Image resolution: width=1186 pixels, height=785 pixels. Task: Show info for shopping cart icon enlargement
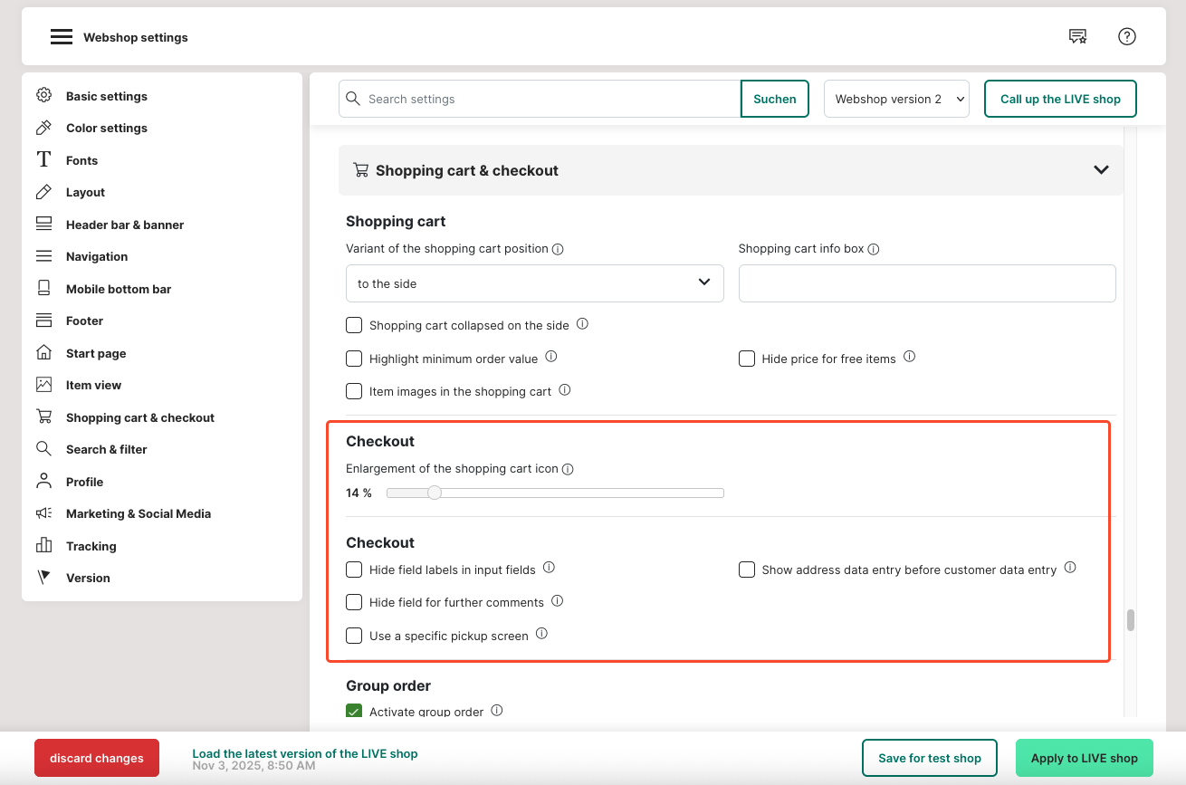(568, 469)
